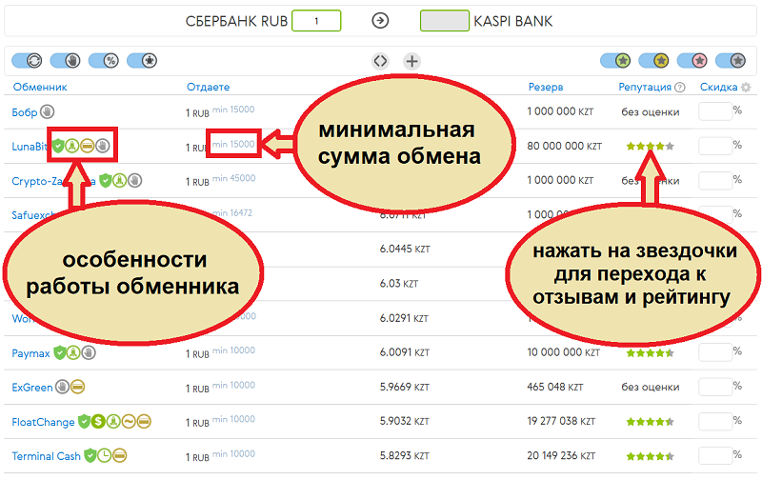
Task: Sort the table by Репутация column
Action: [x=645, y=87]
